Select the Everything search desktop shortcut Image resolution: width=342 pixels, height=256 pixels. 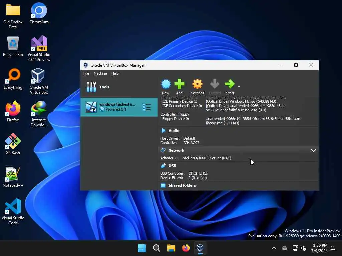pos(13,79)
